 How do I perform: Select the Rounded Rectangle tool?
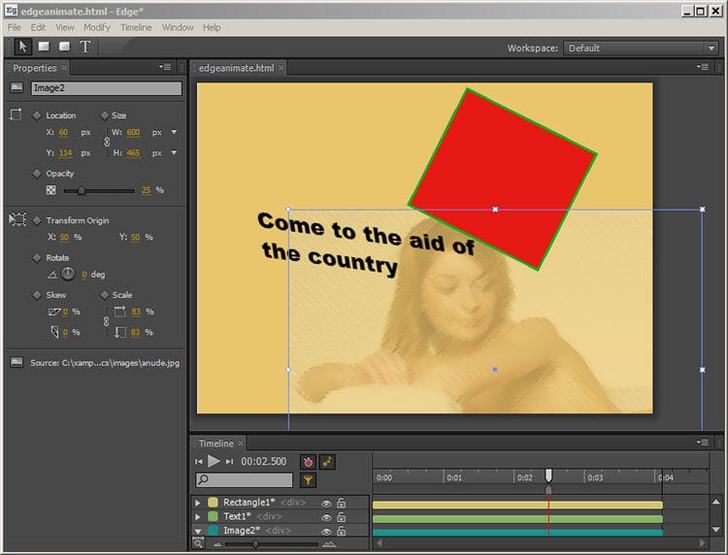pyautogui.click(x=64, y=47)
